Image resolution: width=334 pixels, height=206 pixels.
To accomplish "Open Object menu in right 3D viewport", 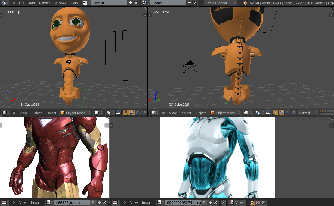I will [201, 113].
